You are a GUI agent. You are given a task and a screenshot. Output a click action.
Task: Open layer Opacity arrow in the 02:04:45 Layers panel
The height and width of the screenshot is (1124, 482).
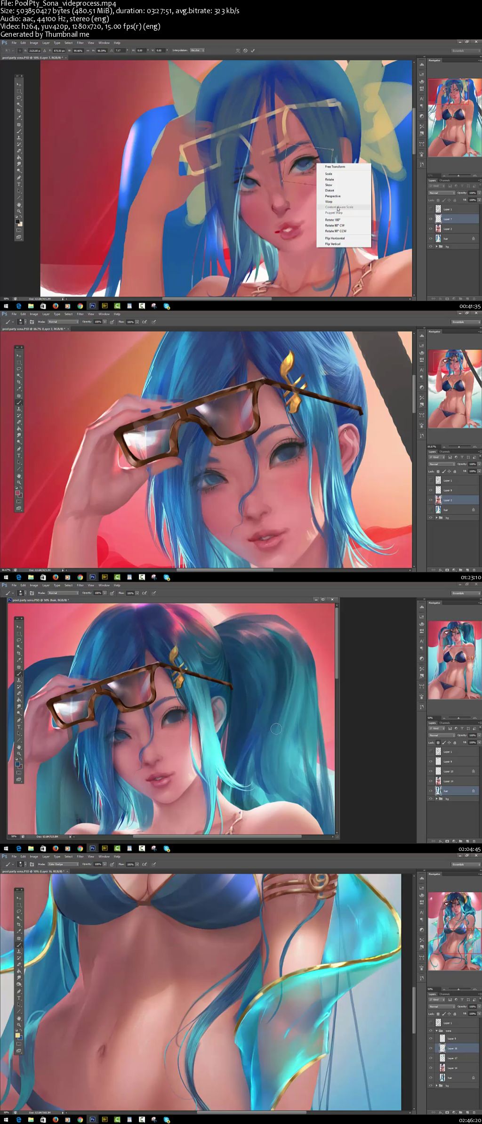(479, 736)
